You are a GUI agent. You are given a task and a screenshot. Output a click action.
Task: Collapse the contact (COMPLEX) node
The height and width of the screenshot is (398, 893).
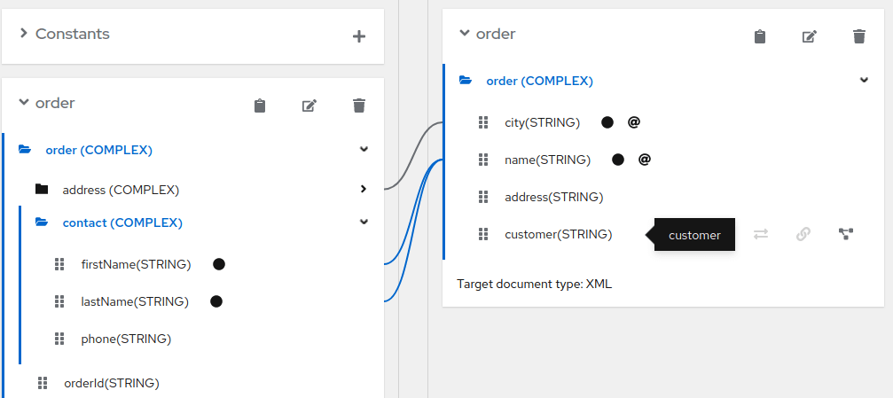point(364,222)
